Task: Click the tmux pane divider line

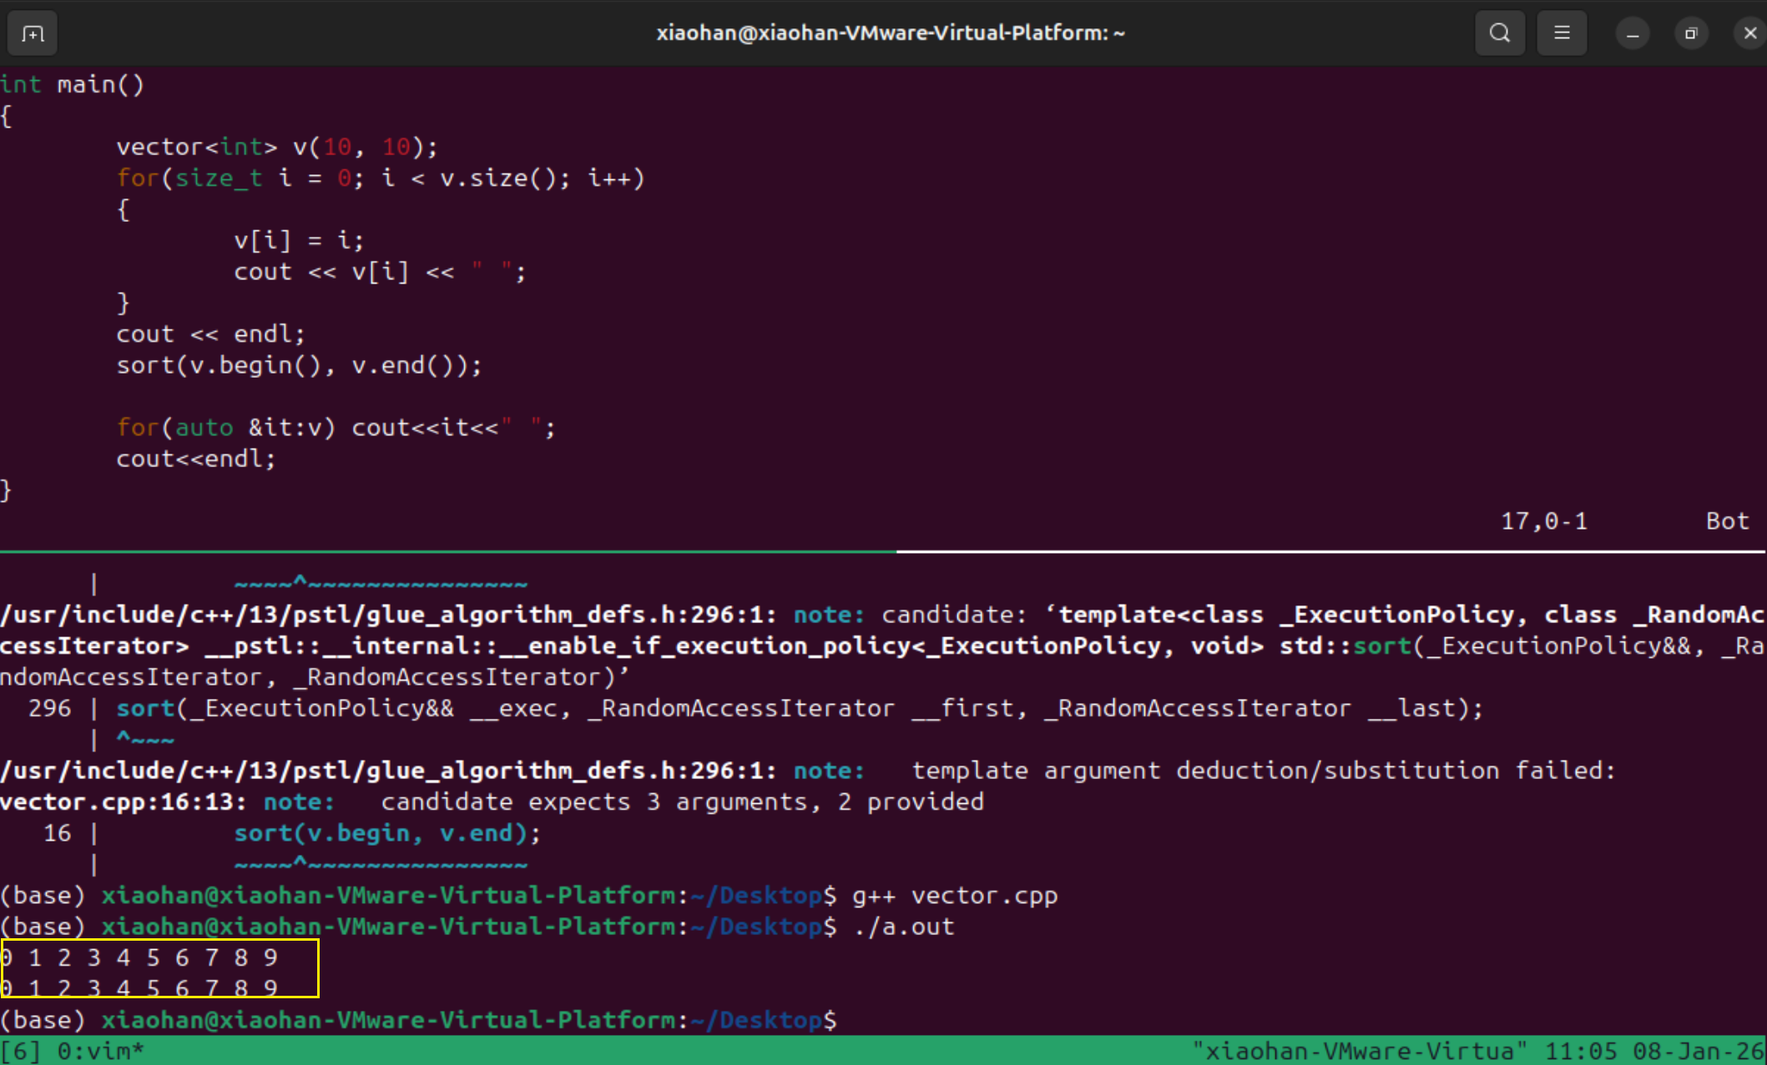Action: 883,551
